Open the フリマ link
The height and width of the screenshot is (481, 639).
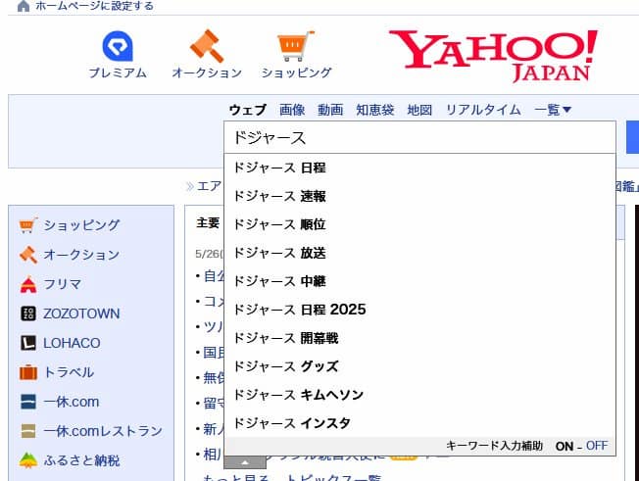click(63, 284)
